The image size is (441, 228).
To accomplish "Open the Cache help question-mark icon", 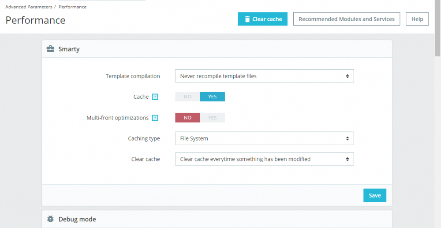I will pos(155,97).
